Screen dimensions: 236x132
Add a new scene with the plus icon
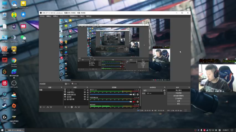point(41,107)
